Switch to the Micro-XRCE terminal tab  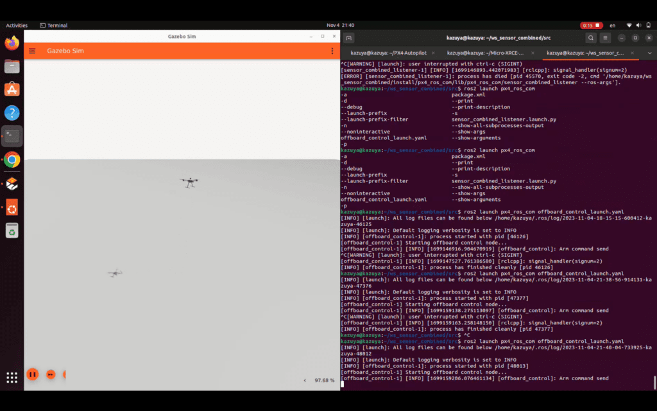click(x=485, y=53)
